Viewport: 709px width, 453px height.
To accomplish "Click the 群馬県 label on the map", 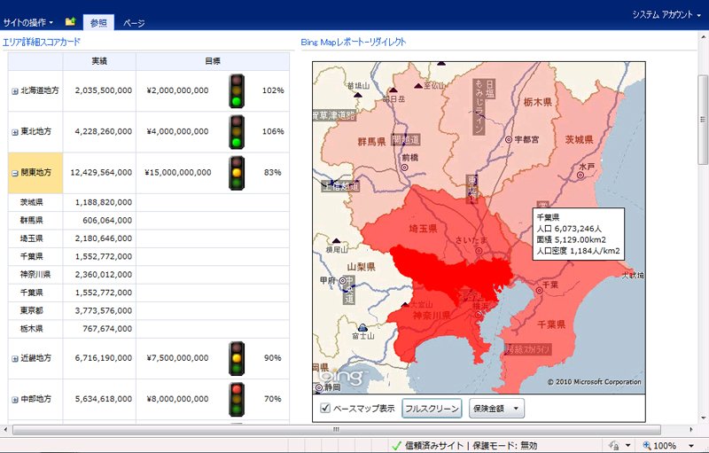I will (371, 143).
